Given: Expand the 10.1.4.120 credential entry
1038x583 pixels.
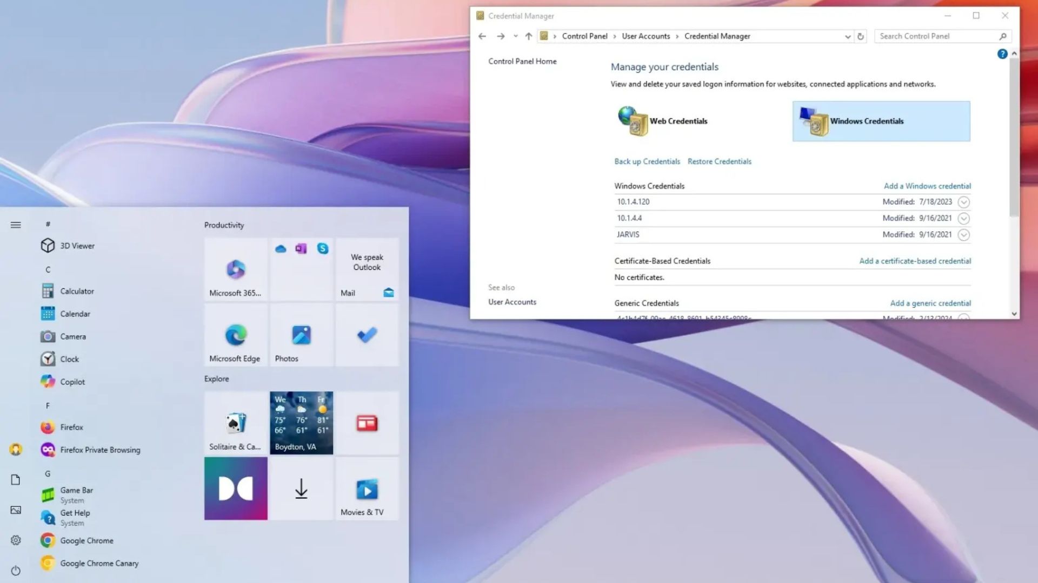Looking at the screenshot, I should pyautogui.click(x=963, y=202).
